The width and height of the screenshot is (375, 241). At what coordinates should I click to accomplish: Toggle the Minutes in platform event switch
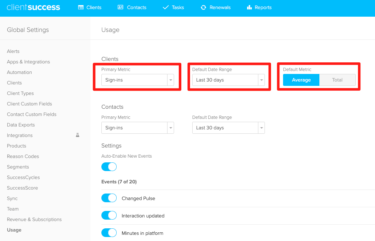(x=109, y=233)
